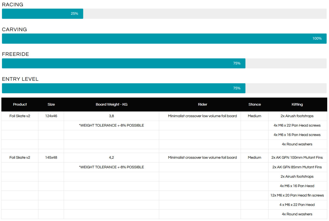
Task: Select the 124x46 size cell
Action: pyautogui.click(x=51, y=116)
